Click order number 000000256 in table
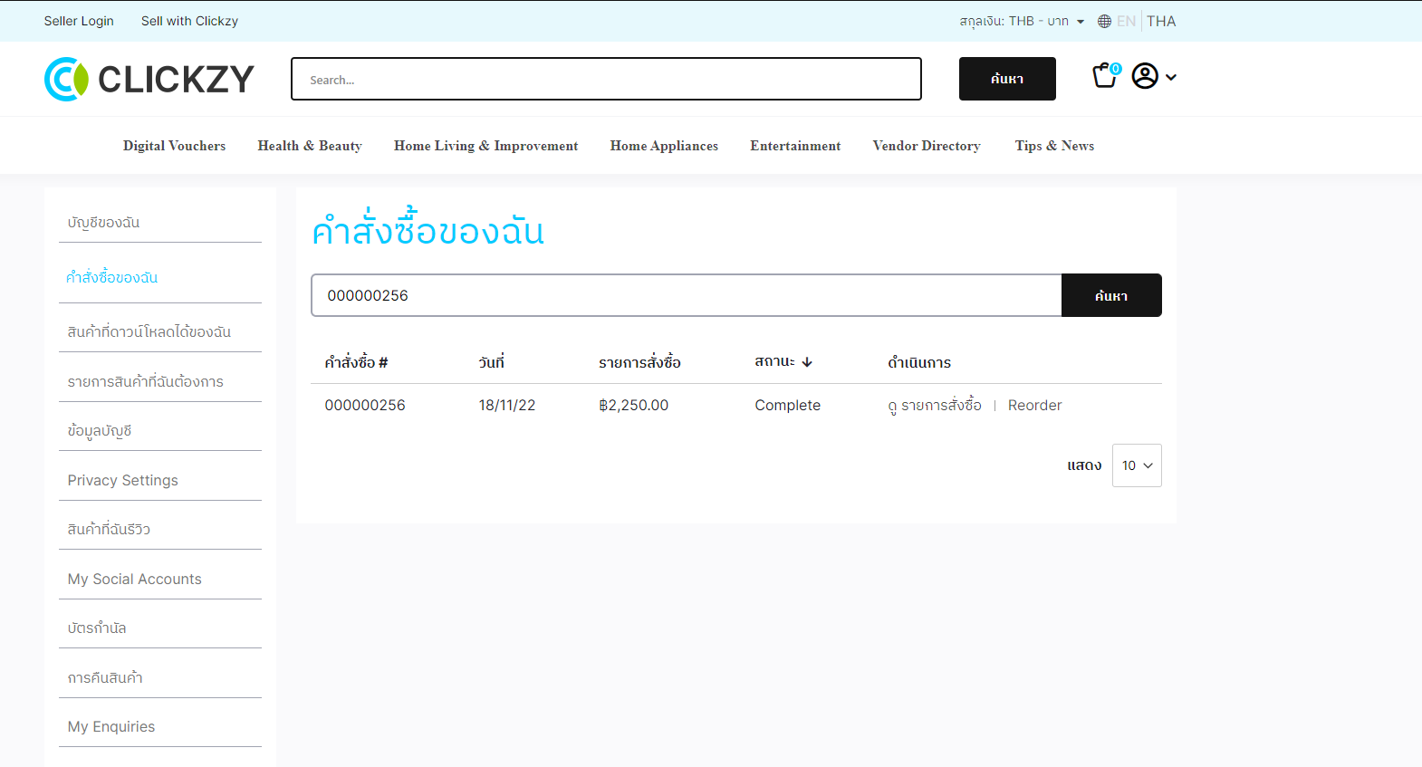 pos(365,405)
